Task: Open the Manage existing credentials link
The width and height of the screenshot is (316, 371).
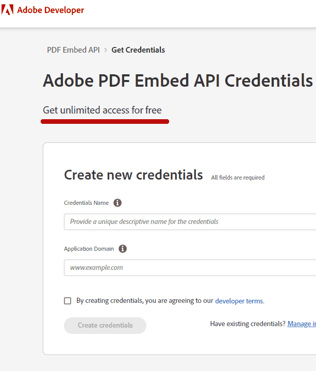Action: [x=302, y=324]
